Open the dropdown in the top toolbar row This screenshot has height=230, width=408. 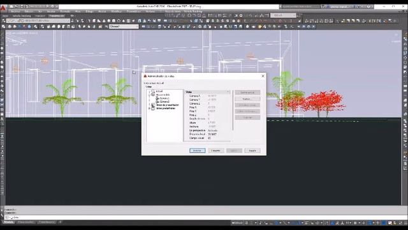click(283, 15)
